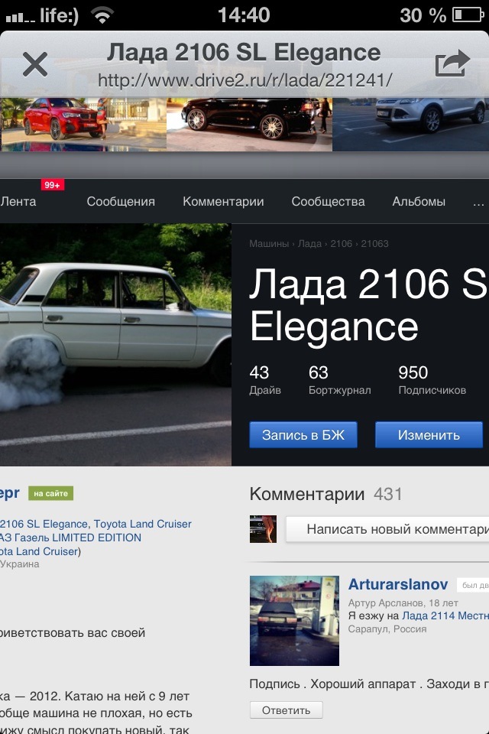
Task: Open the Газель LIMITED EDITION link
Action: coord(70,538)
